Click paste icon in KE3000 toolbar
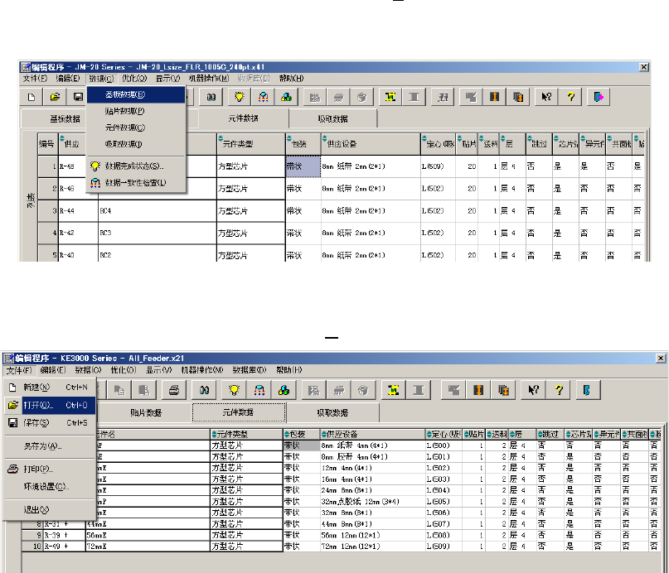Image resolution: width=669 pixels, height=573 pixels. [x=144, y=390]
